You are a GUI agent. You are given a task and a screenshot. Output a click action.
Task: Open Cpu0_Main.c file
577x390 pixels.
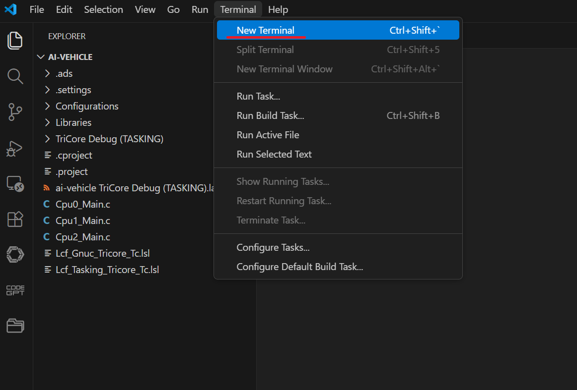click(x=82, y=204)
